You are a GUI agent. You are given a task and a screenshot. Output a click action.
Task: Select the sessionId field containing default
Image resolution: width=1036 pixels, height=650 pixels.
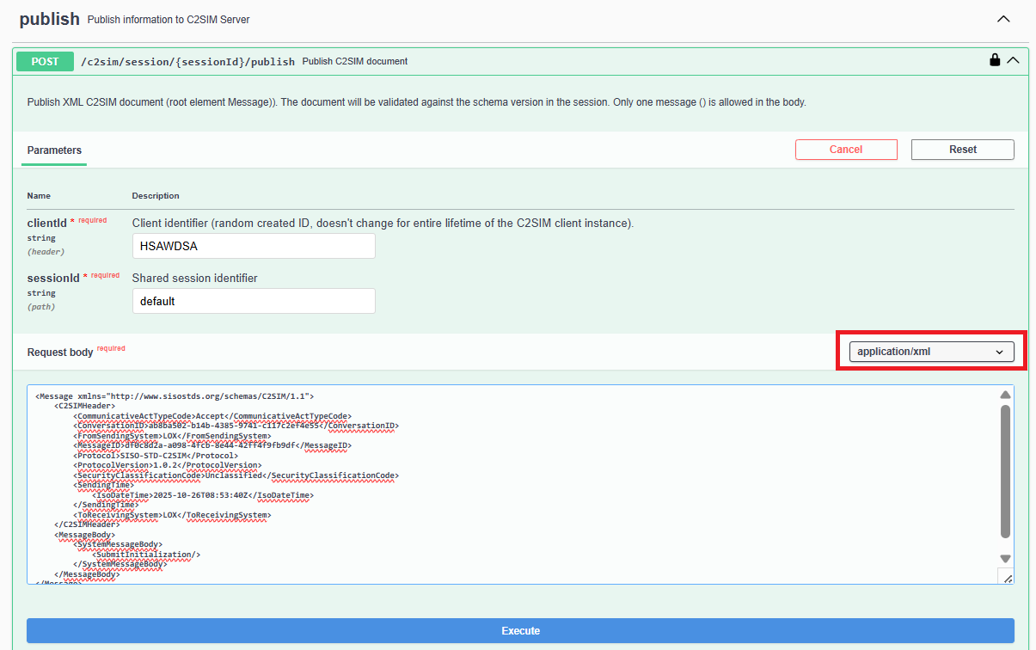pyautogui.click(x=254, y=301)
